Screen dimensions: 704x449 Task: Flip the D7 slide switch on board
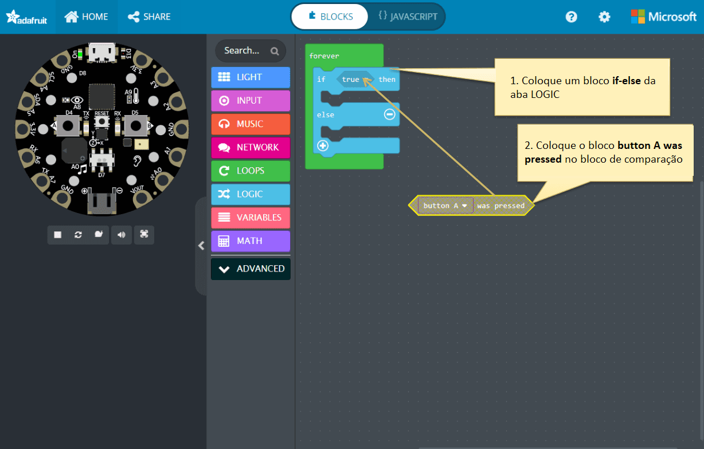[x=101, y=157]
